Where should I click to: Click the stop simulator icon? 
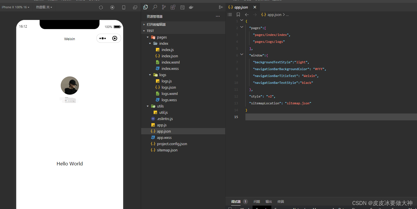112,7
